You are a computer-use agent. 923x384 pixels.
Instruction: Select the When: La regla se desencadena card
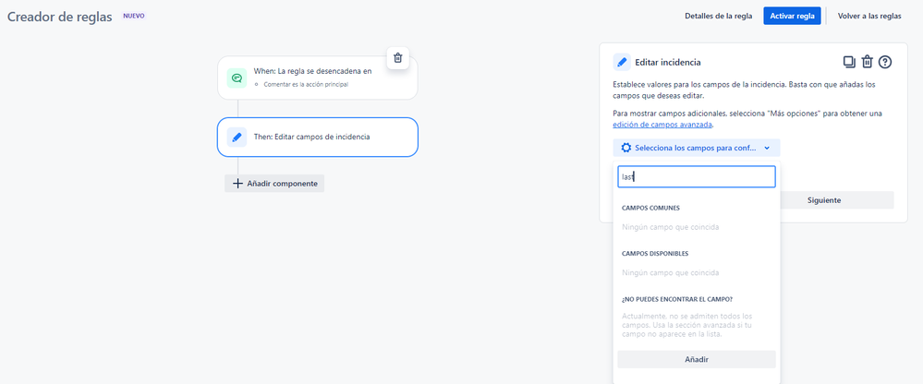coord(317,78)
